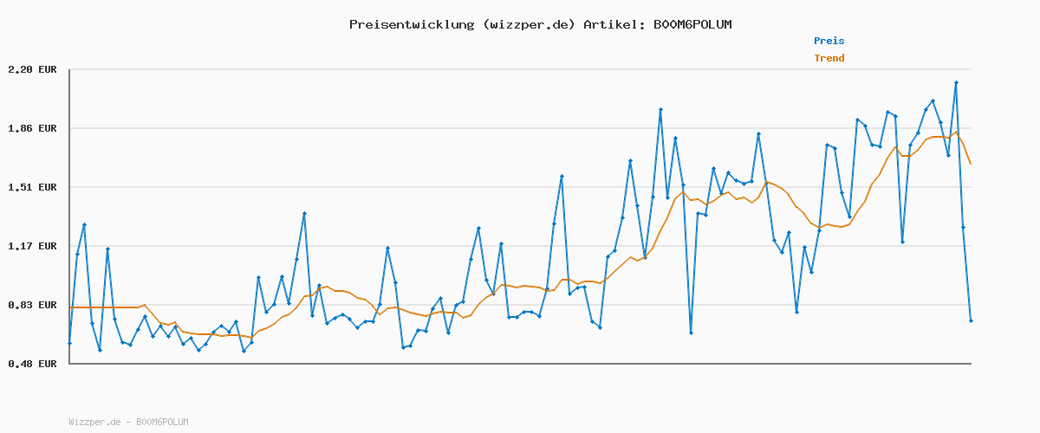
Task: Open the Wizzper.de footer watermark text
Action: coord(94,422)
